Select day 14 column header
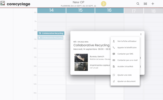This screenshot has width=163, height=100. [51, 10]
